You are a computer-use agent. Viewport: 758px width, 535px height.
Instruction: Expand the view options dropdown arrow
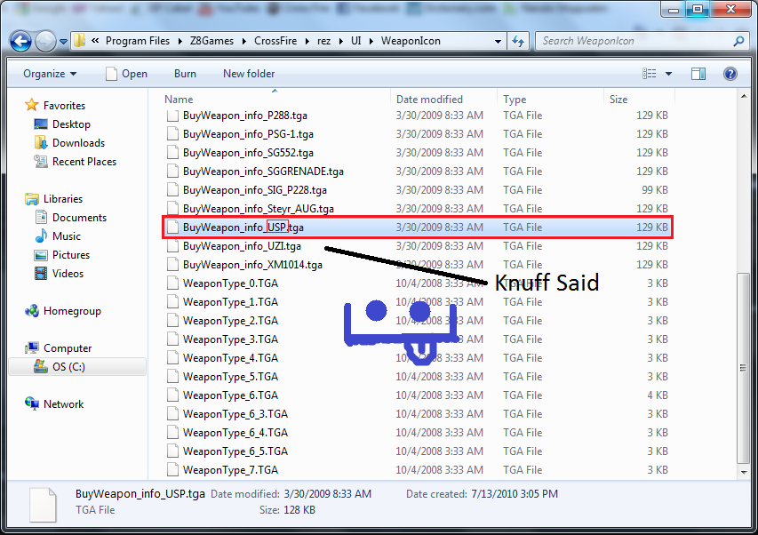click(668, 74)
